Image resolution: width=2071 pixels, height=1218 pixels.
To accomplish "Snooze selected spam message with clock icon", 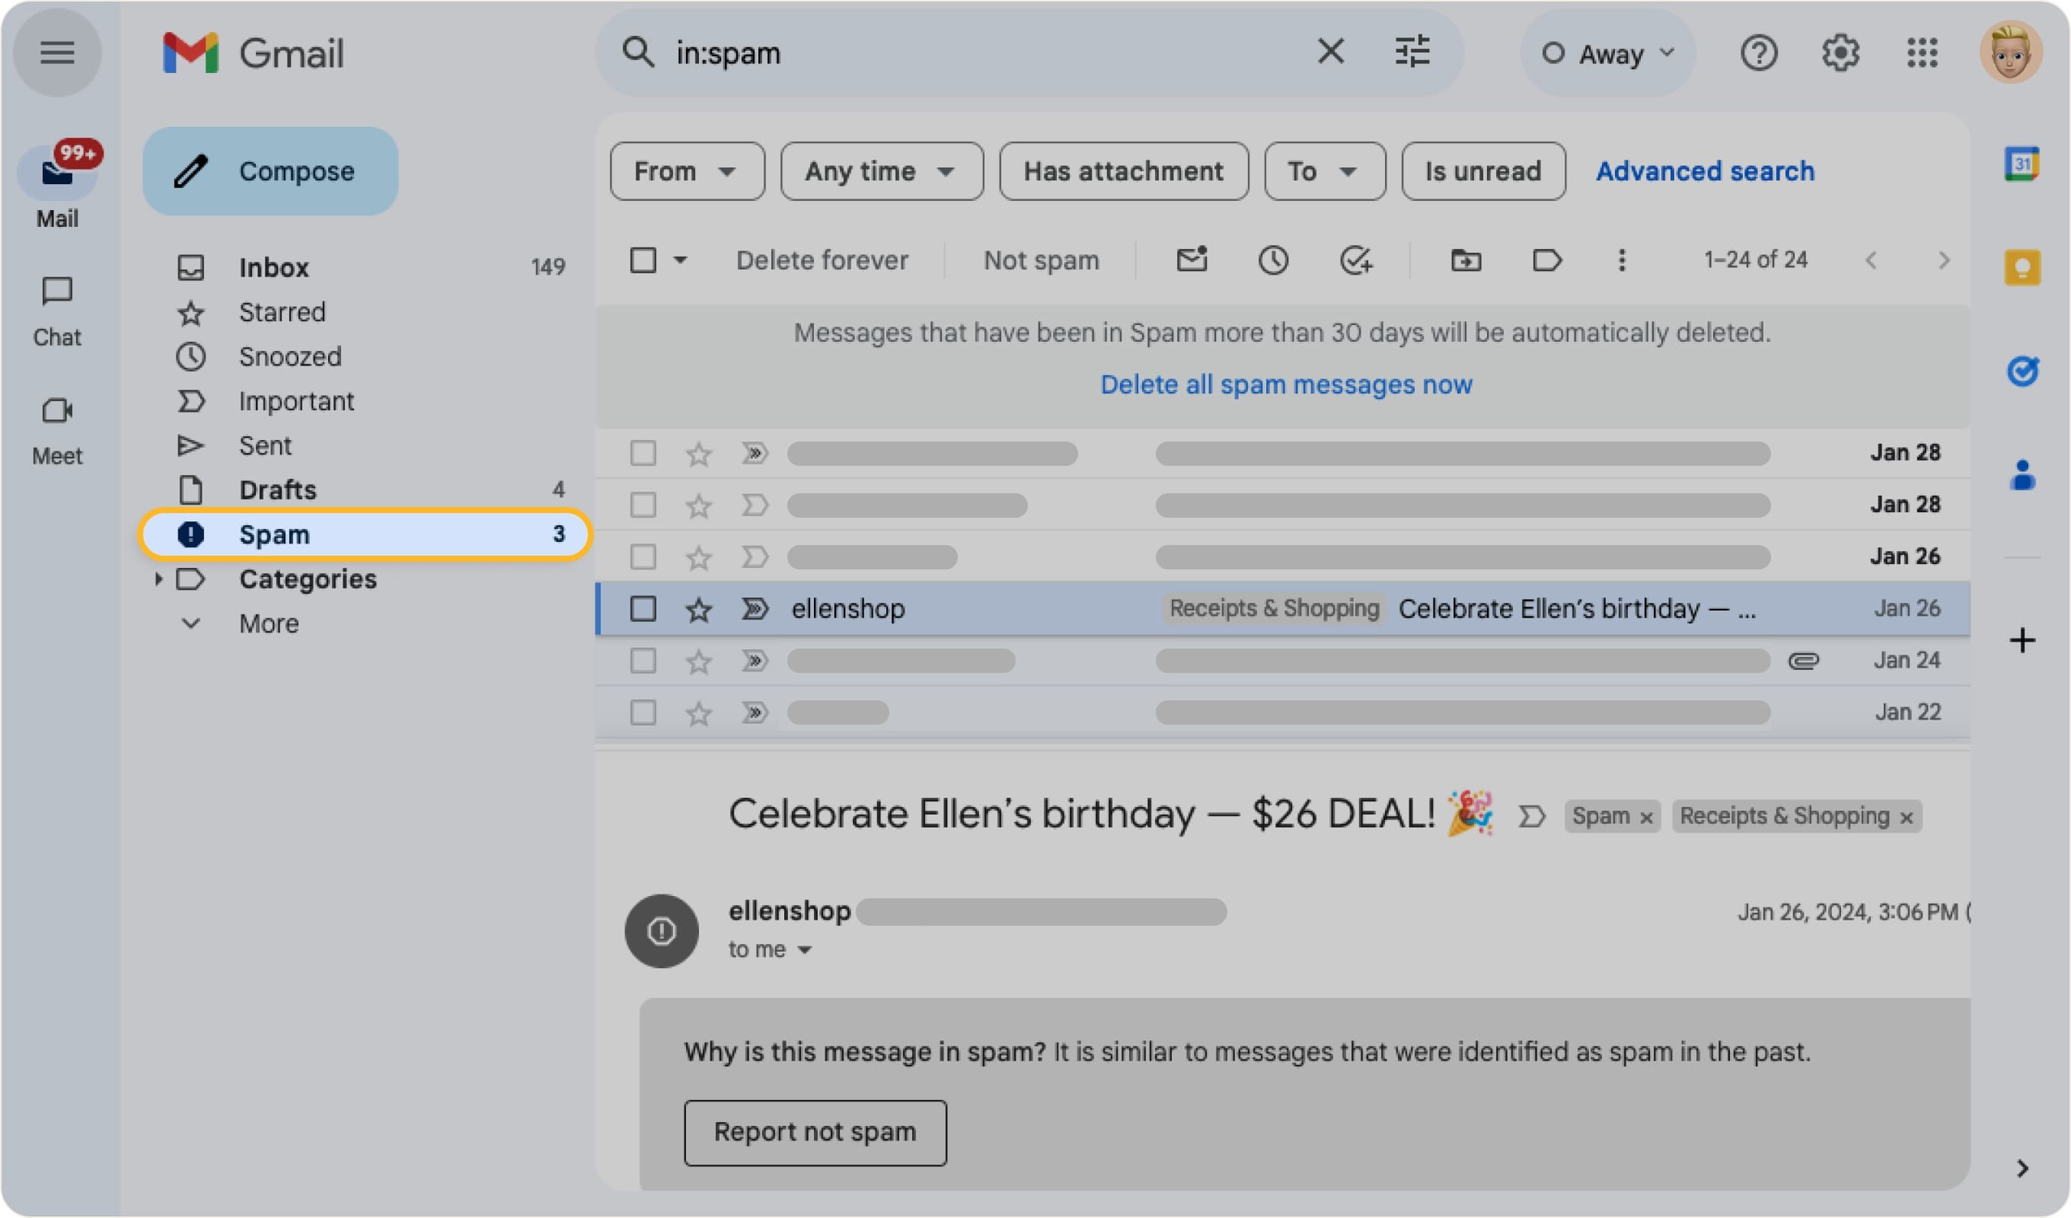I will pyautogui.click(x=1274, y=260).
